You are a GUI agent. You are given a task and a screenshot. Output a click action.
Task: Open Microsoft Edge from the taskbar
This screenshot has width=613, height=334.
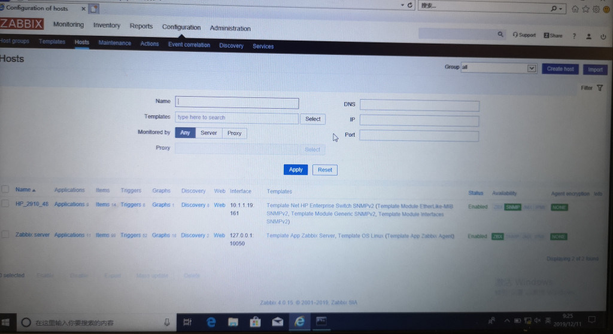[x=211, y=322]
